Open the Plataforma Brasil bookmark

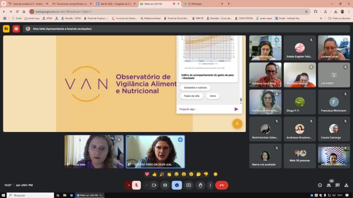151,18
